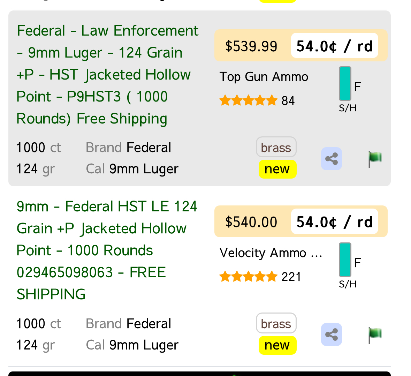The width and height of the screenshot is (411, 376).
Task: Click yellow new badge on second listing
Action: tap(277, 345)
